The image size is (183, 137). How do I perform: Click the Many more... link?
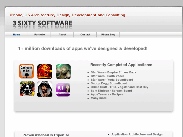point(100,98)
